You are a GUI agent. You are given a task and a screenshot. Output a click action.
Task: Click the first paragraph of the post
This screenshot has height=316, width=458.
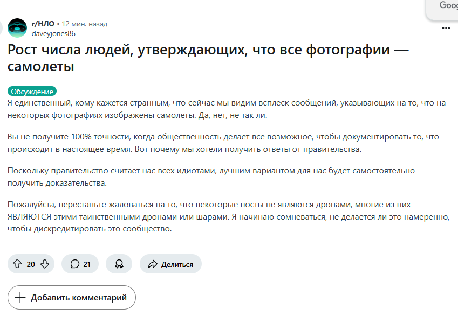(x=227, y=109)
